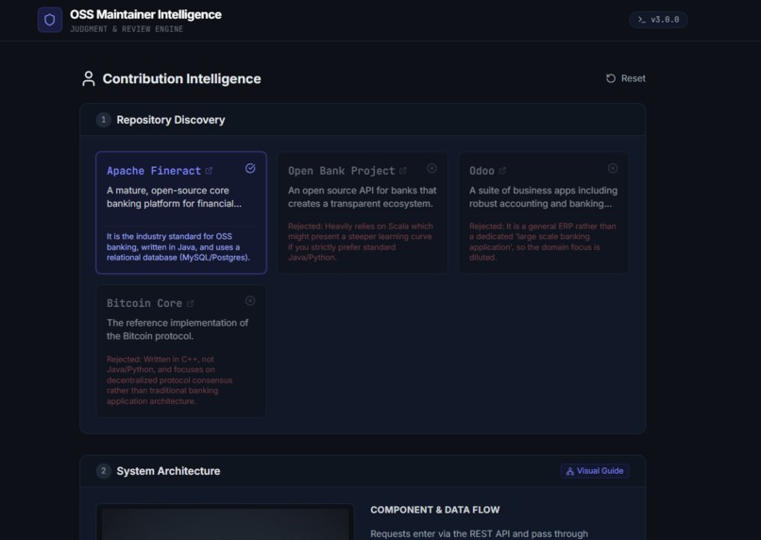Click the person icon beside Contribution Intelligence
The height and width of the screenshot is (540, 761).
coord(89,78)
